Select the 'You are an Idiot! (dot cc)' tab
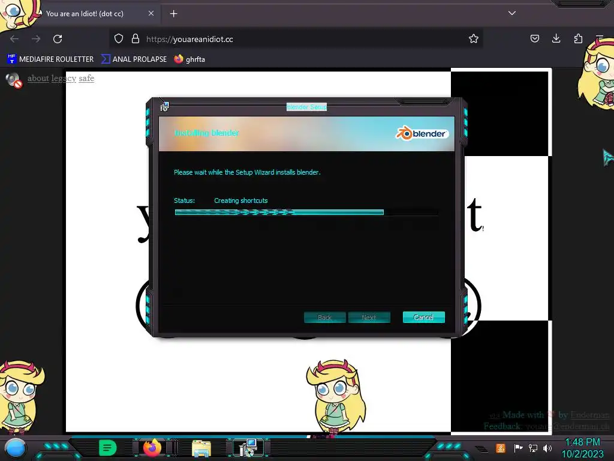The image size is (614, 461). pos(85,13)
